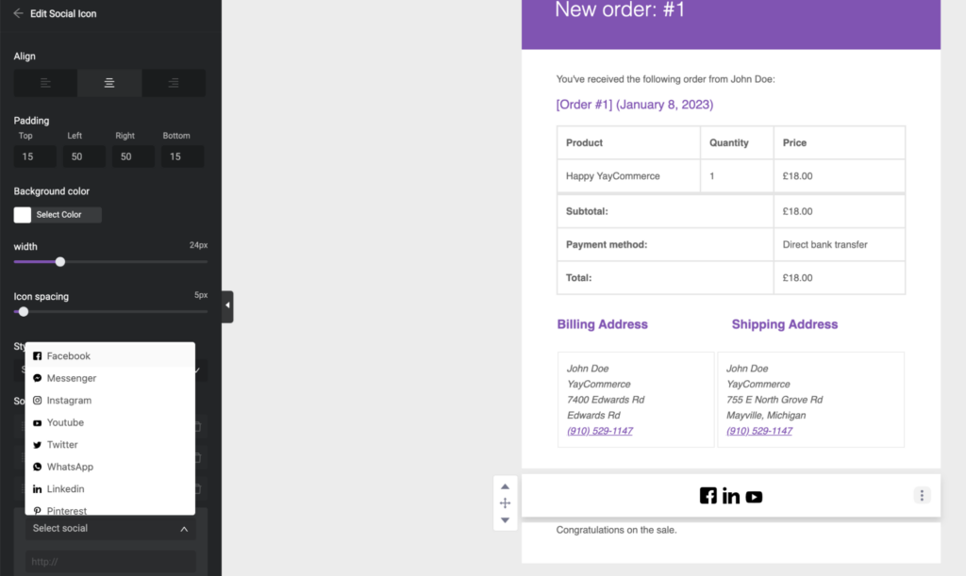The height and width of the screenshot is (576, 966).
Task: Align social icons to the center
Action: pyautogui.click(x=109, y=83)
